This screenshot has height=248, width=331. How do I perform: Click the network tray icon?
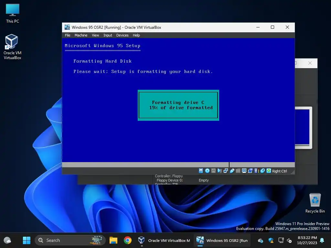(x=281, y=240)
